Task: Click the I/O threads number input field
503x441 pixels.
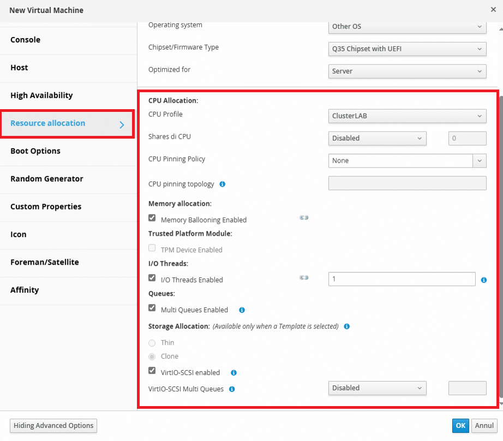Action: (x=402, y=279)
